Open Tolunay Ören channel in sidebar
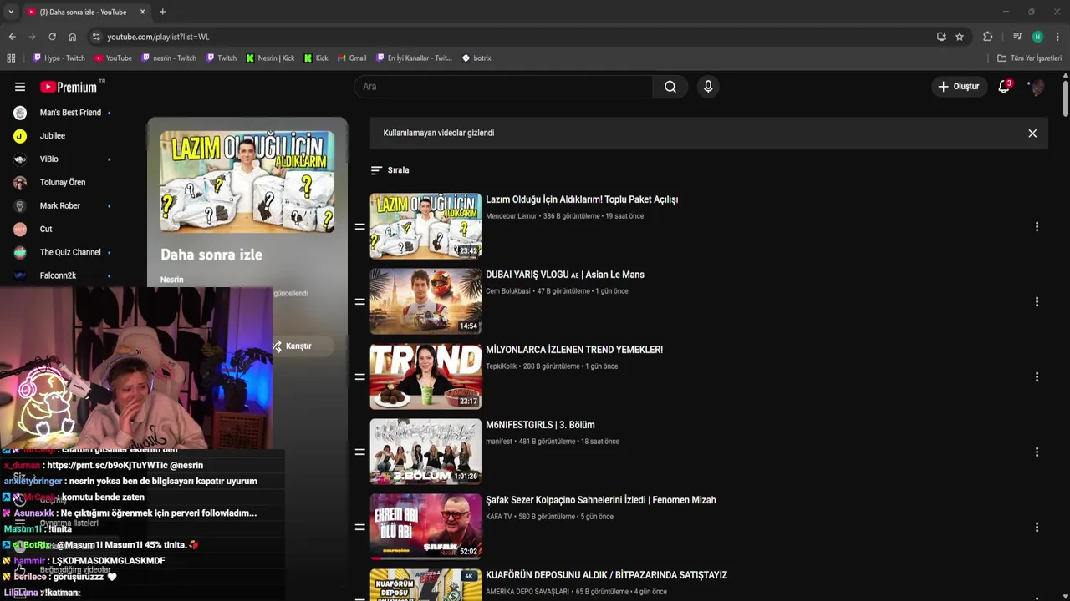 pyautogui.click(x=64, y=183)
